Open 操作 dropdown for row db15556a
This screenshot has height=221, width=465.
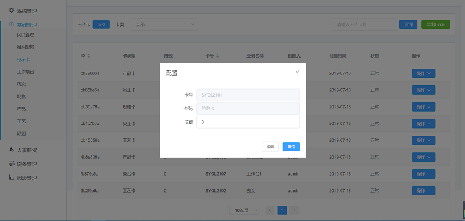click(424, 140)
